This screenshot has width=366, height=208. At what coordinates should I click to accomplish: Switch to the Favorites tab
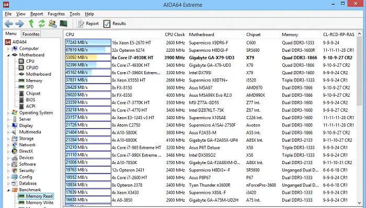coord(31,34)
